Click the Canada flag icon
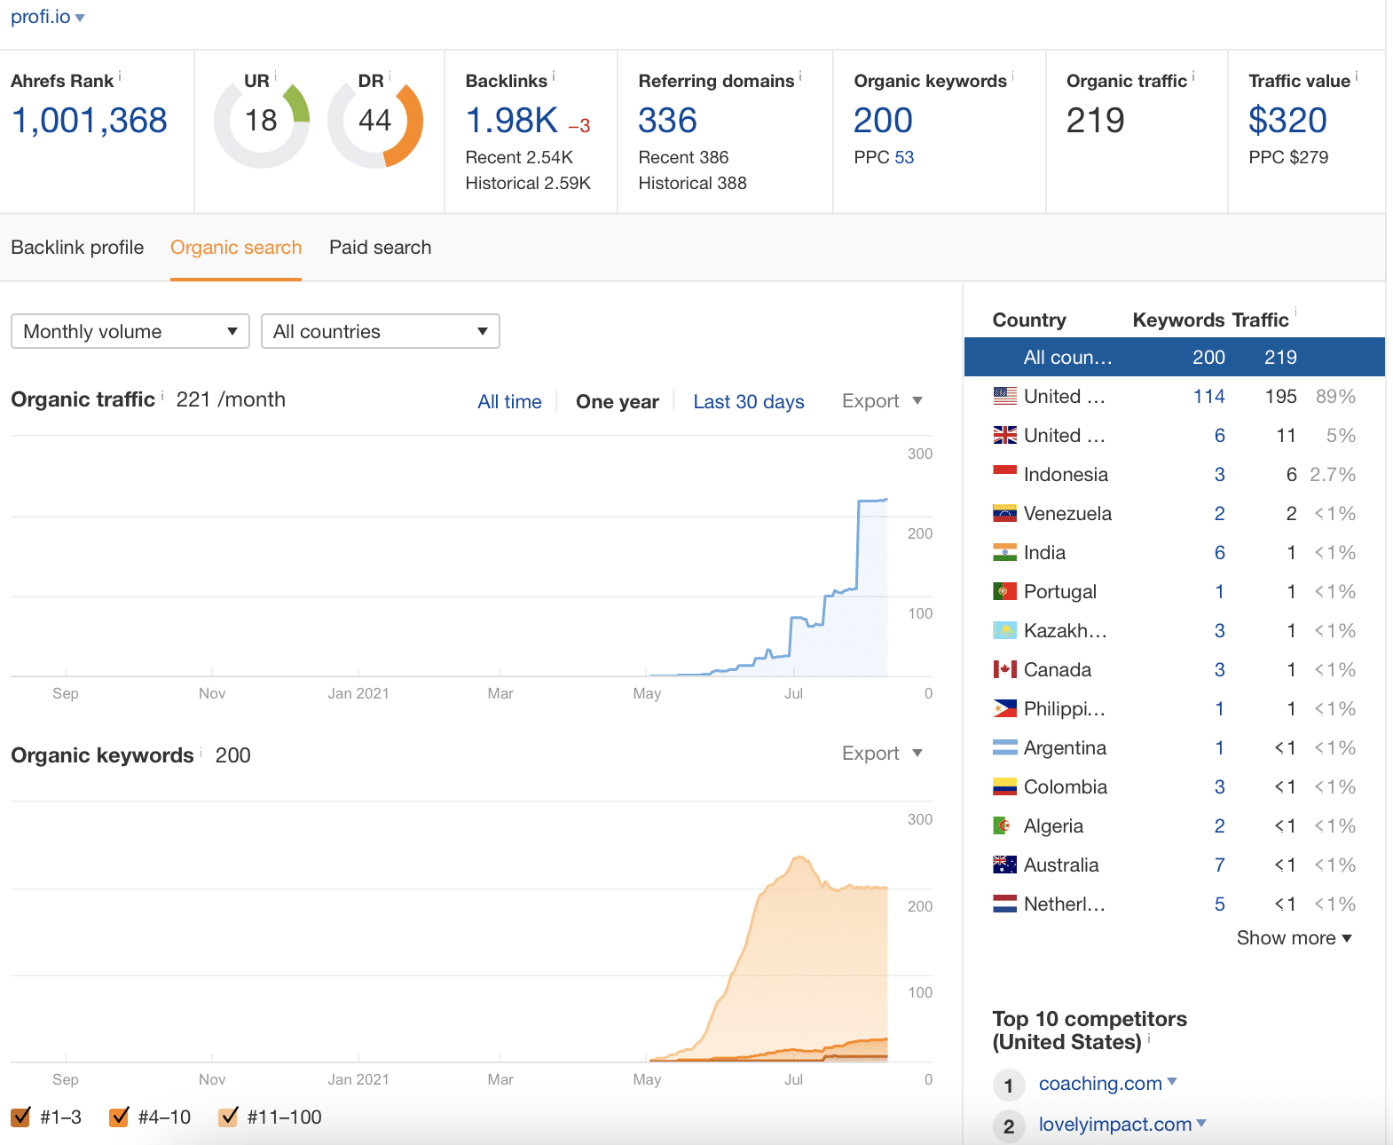Image resolution: width=1393 pixels, height=1145 pixels. point(1004,670)
